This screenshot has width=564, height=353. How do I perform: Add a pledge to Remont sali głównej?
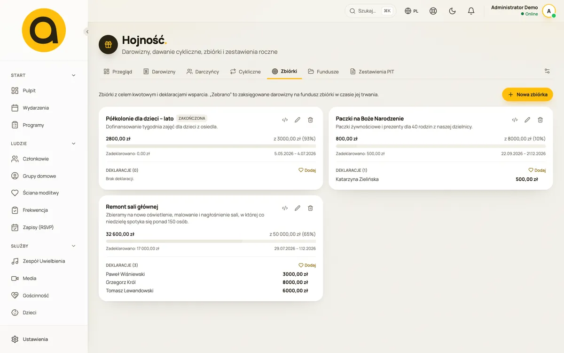tap(307, 265)
